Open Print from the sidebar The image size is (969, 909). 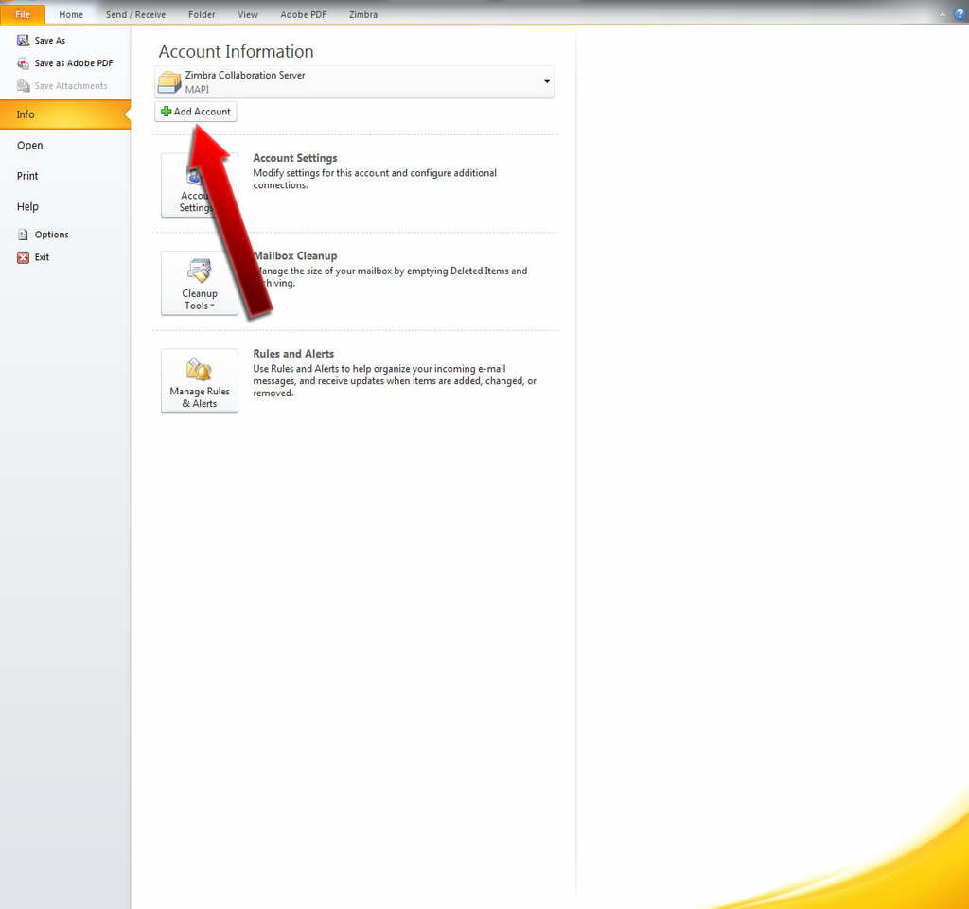point(26,175)
